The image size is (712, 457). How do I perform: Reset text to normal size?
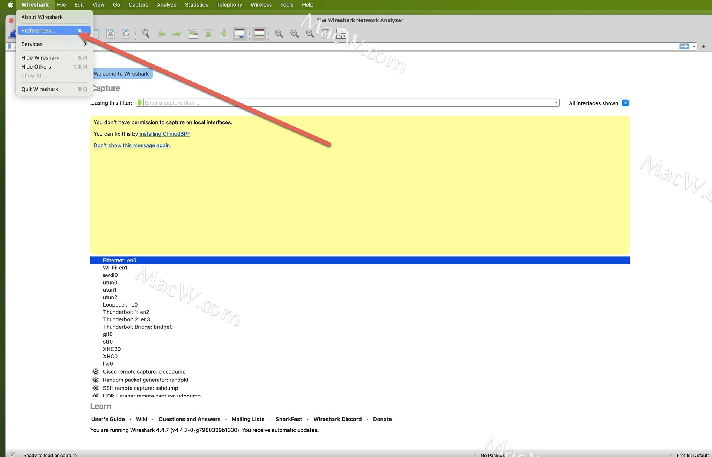310,34
